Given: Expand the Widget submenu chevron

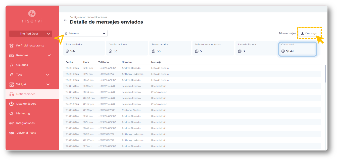Looking at the screenshot, I should pos(48,84).
